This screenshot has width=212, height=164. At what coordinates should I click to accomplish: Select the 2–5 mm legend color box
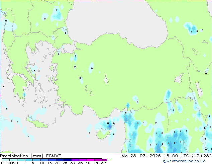[x=29, y=160]
